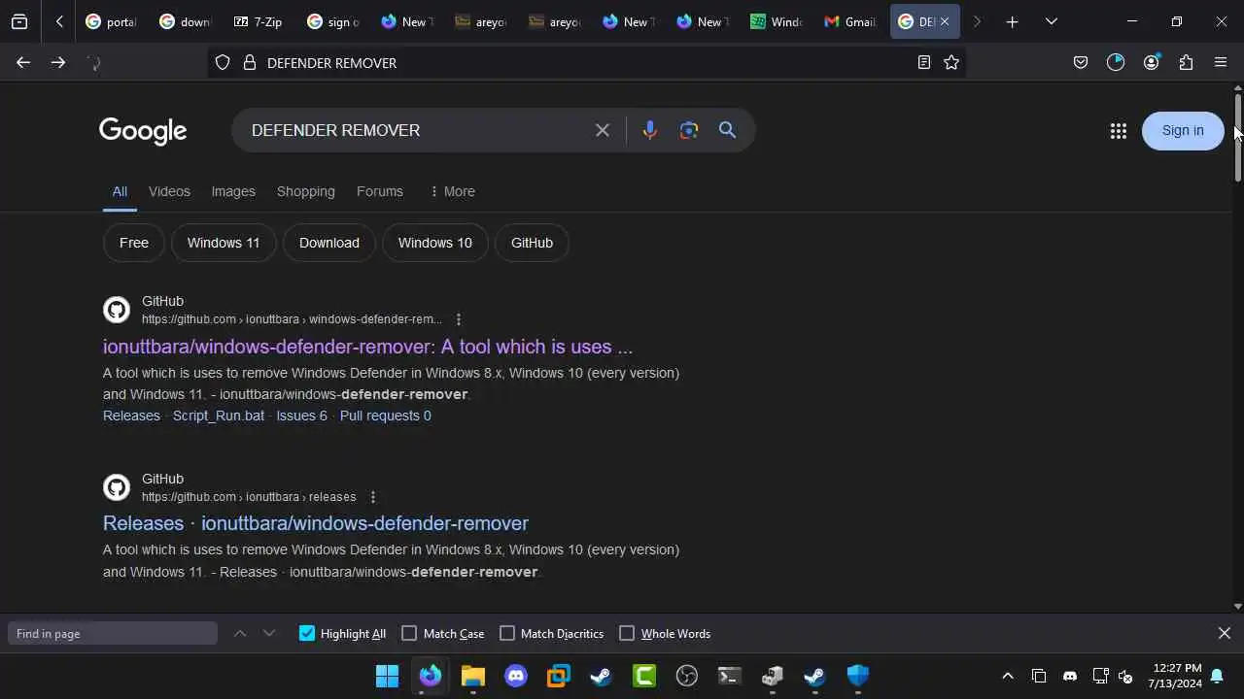Switch to the Images results tab
Image resolution: width=1244 pixels, height=699 pixels.
233,191
